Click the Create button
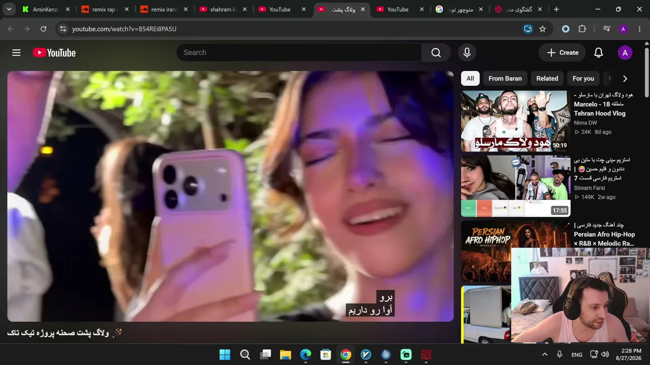Screen dimensions: 650x365 [562, 53]
